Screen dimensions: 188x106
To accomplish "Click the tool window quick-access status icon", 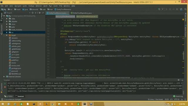I will [x=2, y=100].
